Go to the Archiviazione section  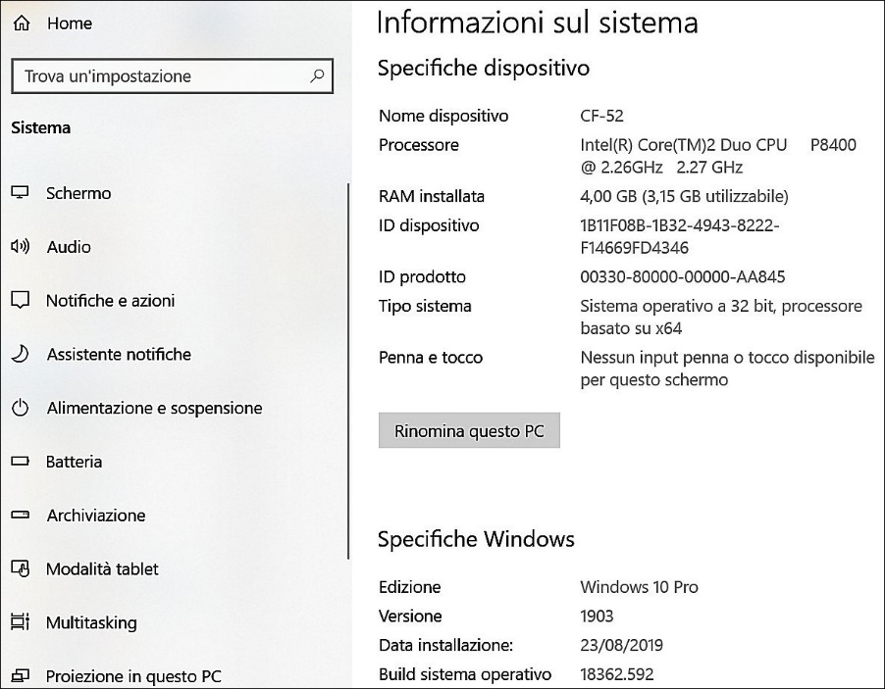click(95, 516)
